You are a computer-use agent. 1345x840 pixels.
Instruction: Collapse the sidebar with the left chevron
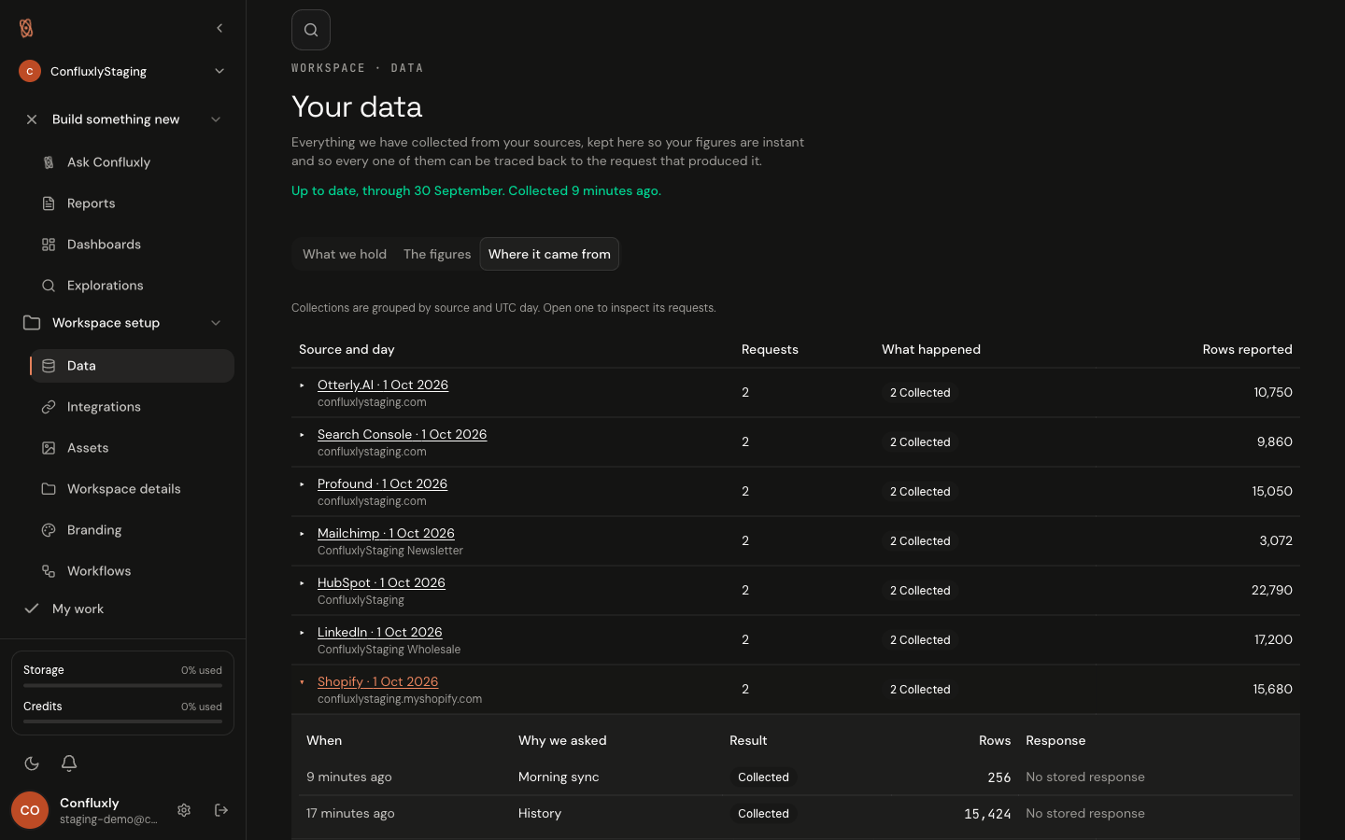click(219, 28)
